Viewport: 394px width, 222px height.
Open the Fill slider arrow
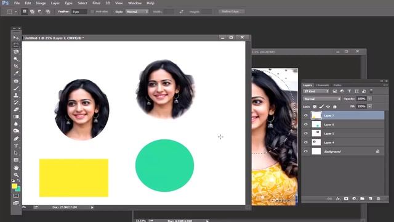[369, 107]
